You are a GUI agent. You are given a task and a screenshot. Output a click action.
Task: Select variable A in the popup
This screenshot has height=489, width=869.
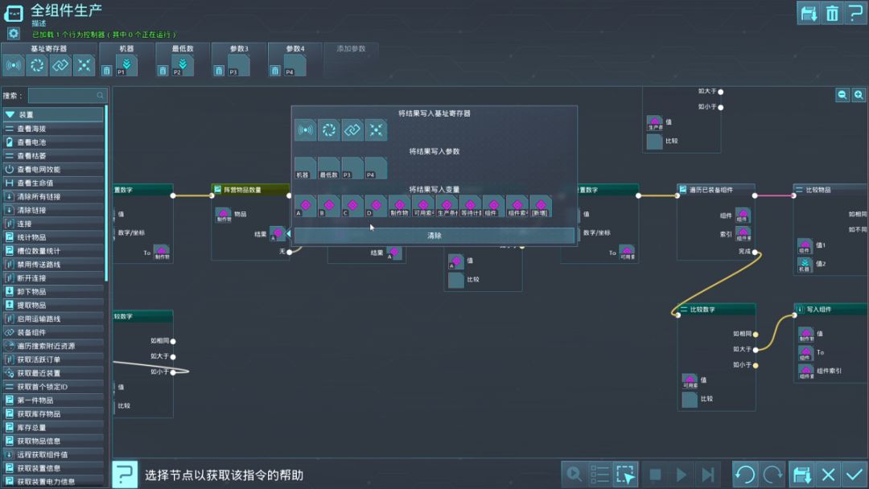(x=306, y=206)
